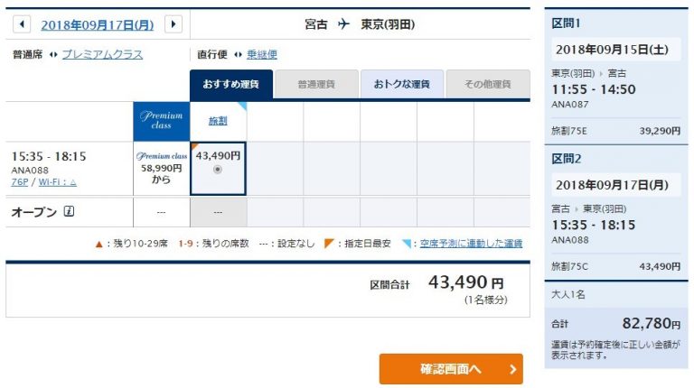Click the flight-switch arrows beside 直行便
Screen dimensions: 694x388
tap(239, 55)
